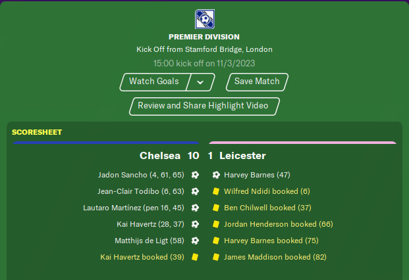The width and height of the screenshot is (409, 280).
Task: Click the blue Chelsea colour bar
Action: pos(106,143)
